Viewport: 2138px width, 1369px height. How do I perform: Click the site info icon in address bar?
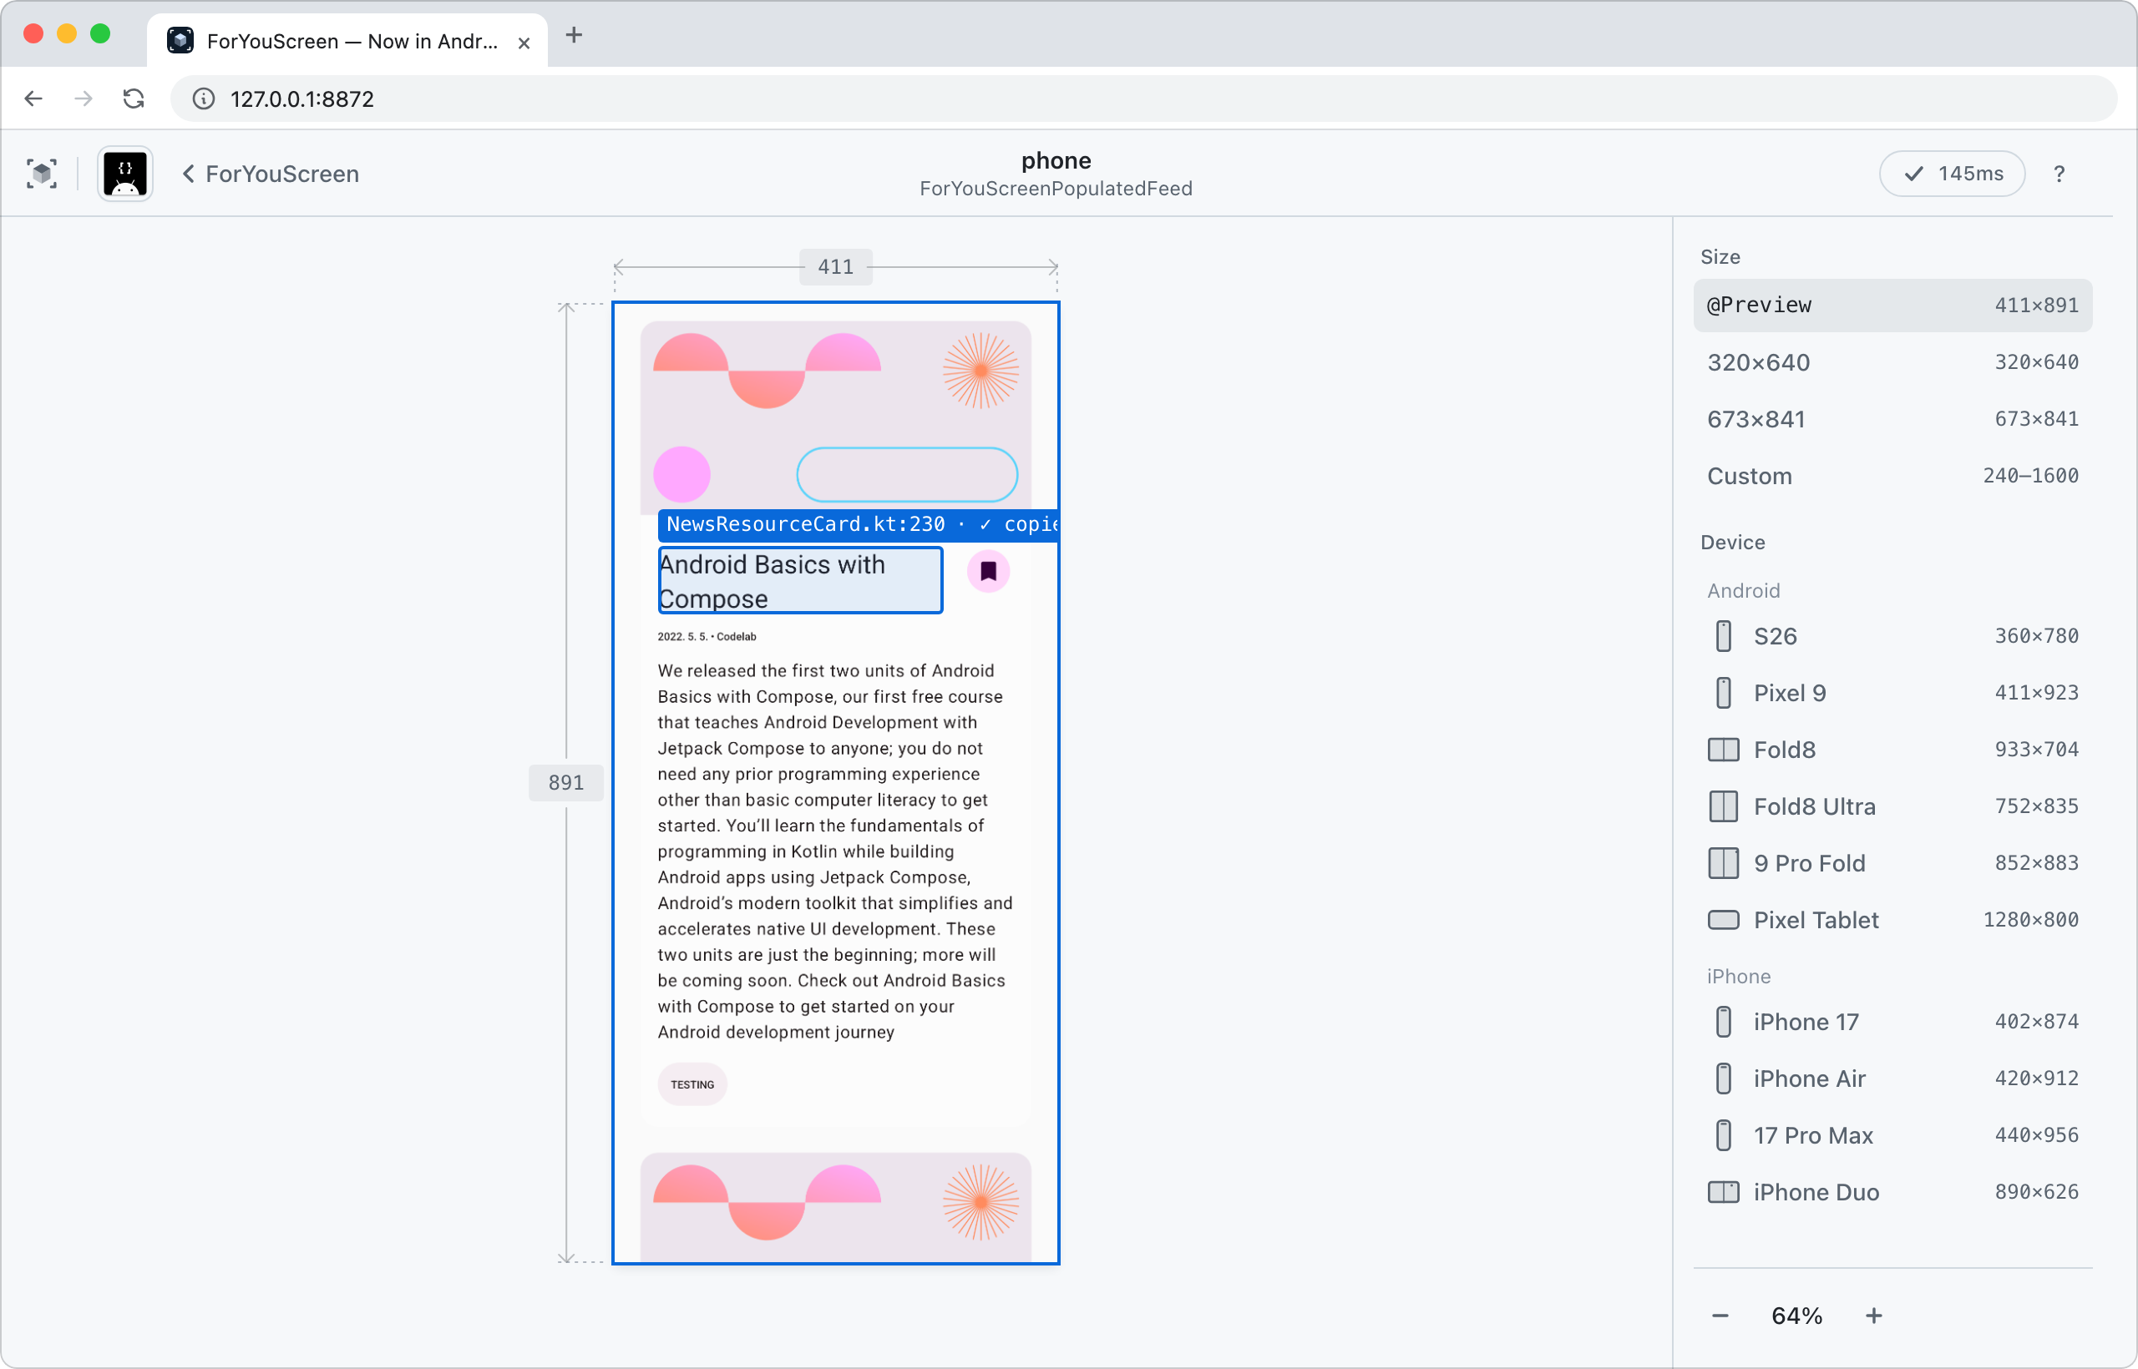(x=204, y=99)
